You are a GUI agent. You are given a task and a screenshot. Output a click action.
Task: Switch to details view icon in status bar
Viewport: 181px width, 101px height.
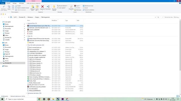[x=178, y=96]
